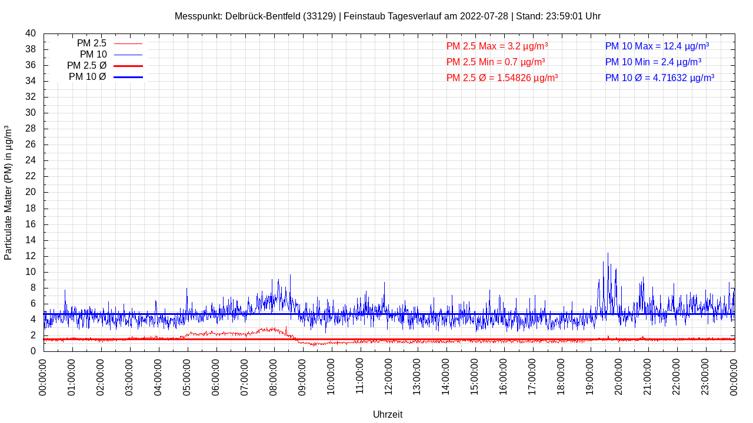753x423 pixels.
Task: Click the thick blue PM 10 Ø legend line
Action: pyautogui.click(x=128, y=77)
